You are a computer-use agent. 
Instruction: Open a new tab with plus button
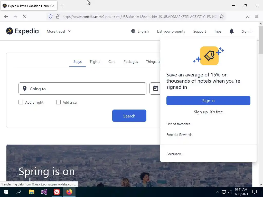point(63,6)
